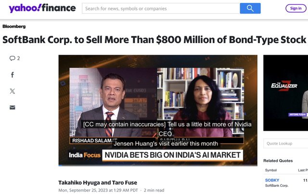Image resolution: width=308 pixels, height=194 pixels.
Task: Click the SoftBank article headline
Action: [154, 40]
